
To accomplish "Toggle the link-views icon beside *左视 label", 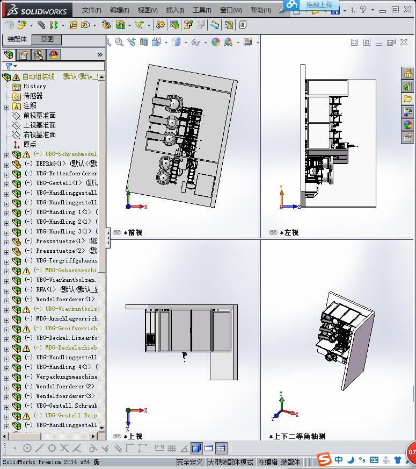I will point(273,232).
